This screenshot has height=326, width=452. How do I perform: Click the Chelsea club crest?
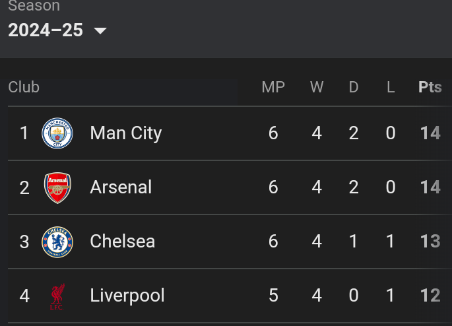pos(57,242)
